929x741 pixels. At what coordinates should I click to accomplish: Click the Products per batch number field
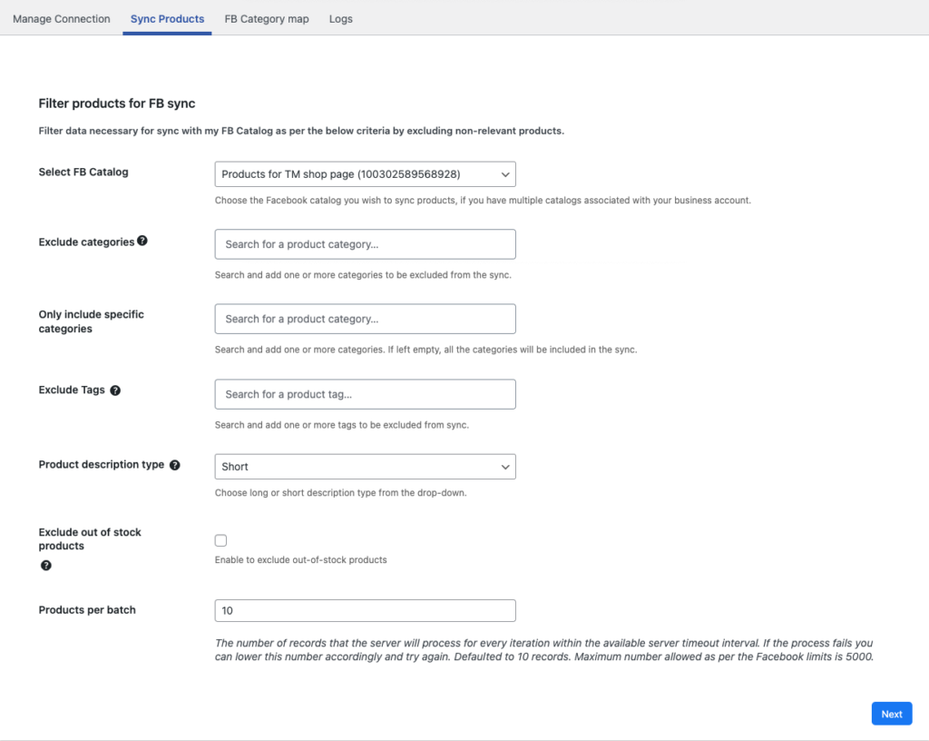(365, 610)
